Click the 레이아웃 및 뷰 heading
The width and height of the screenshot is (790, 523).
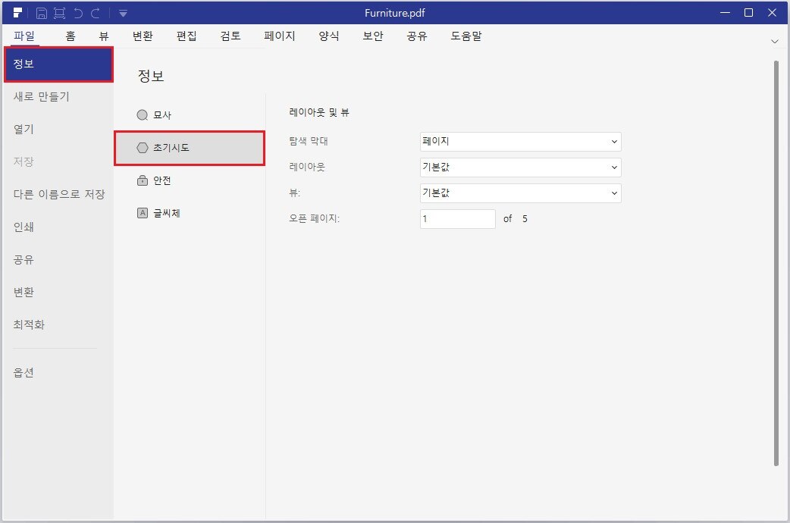click(319, 112)
